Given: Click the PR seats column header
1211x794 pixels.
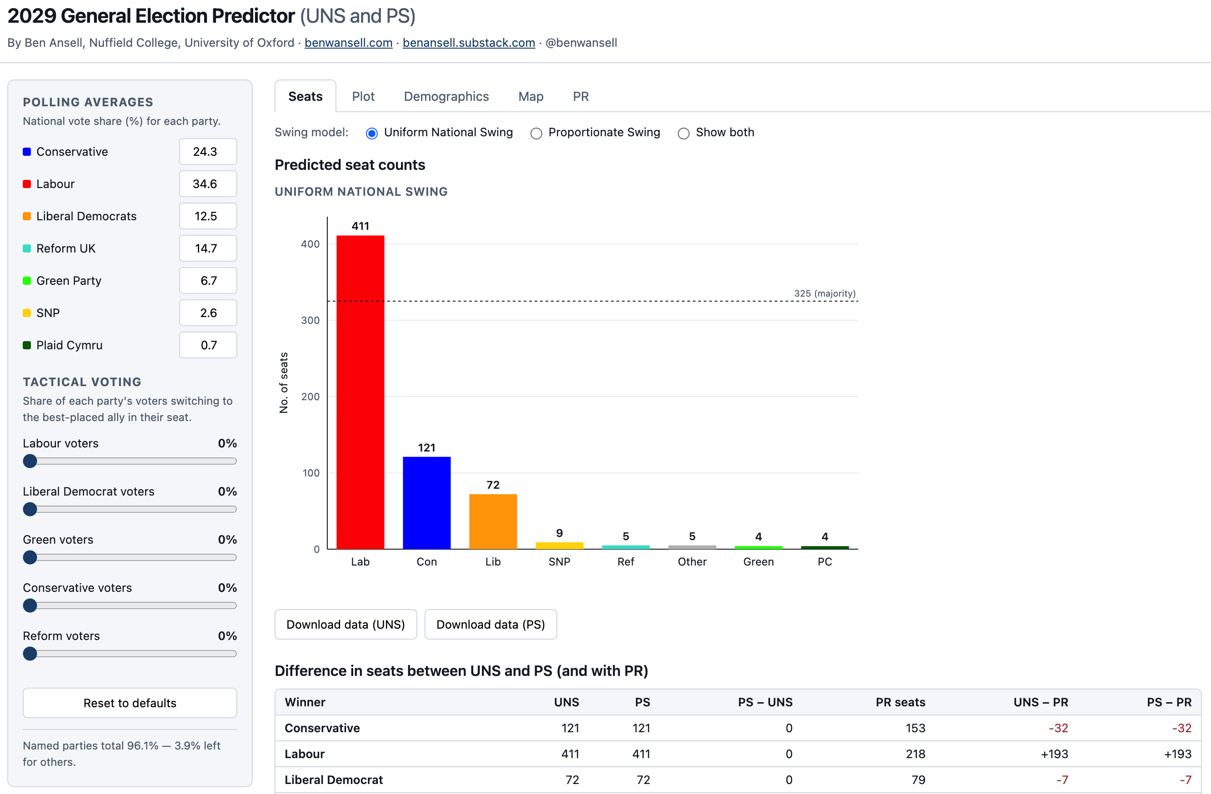Looking at the screenshot, I should [900, 702].
